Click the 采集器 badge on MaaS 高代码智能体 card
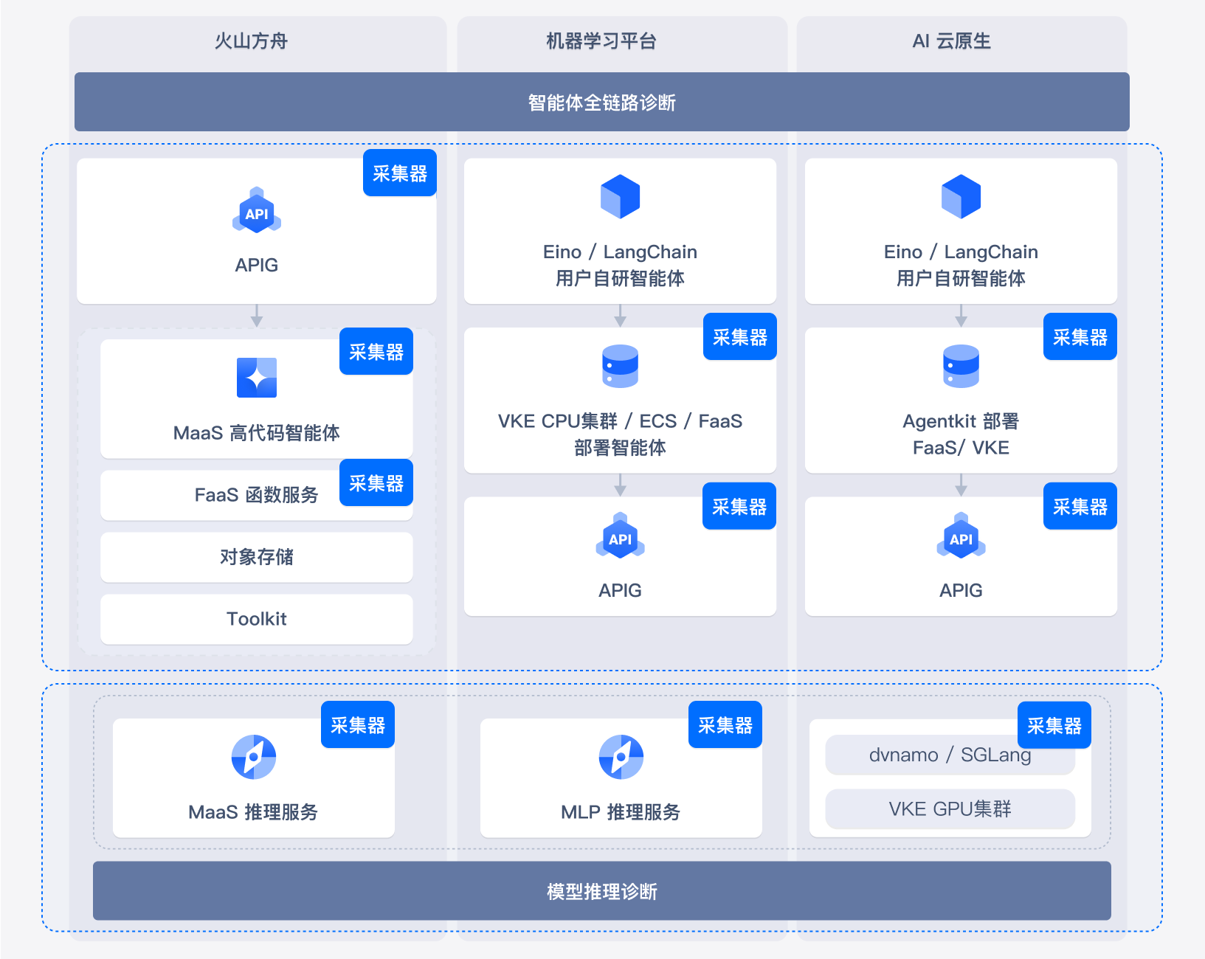 [376, 352]
